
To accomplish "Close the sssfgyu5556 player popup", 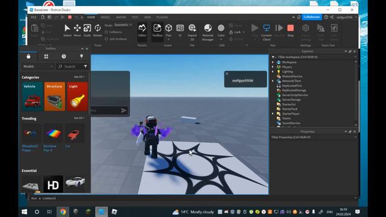I will click(227, 74).
